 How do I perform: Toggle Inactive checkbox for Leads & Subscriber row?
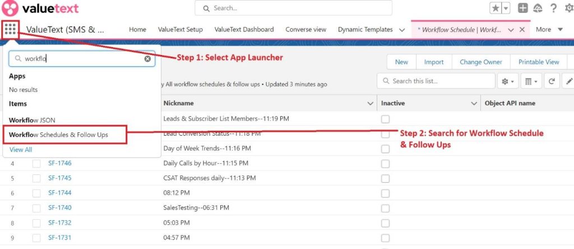click(385, 119)
